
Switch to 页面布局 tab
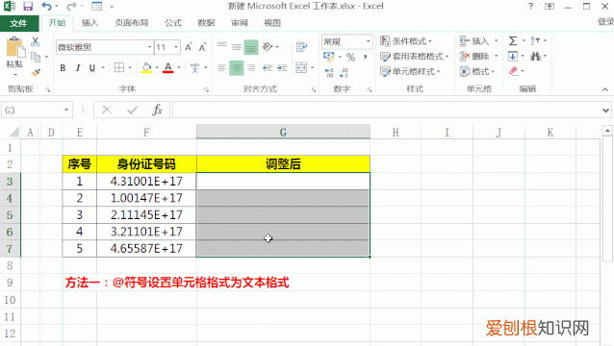tap(132, 23)
